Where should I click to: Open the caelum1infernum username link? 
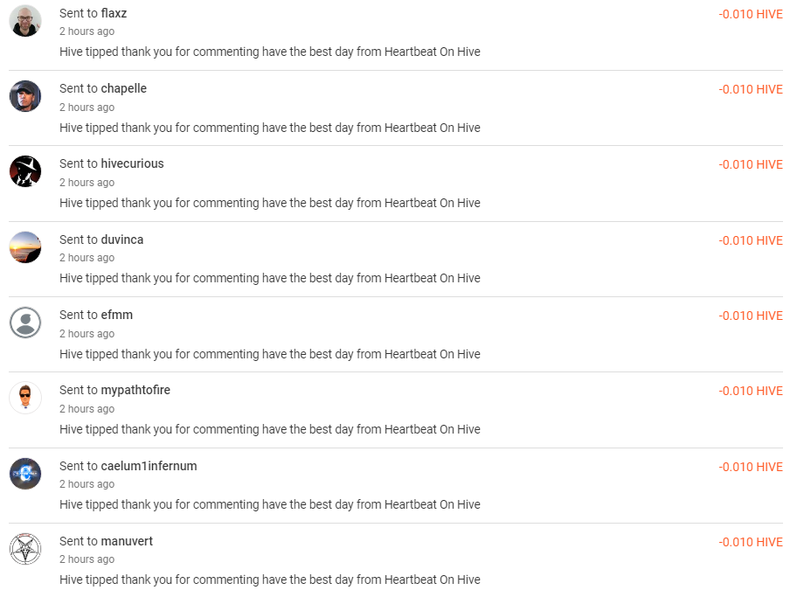149,466
